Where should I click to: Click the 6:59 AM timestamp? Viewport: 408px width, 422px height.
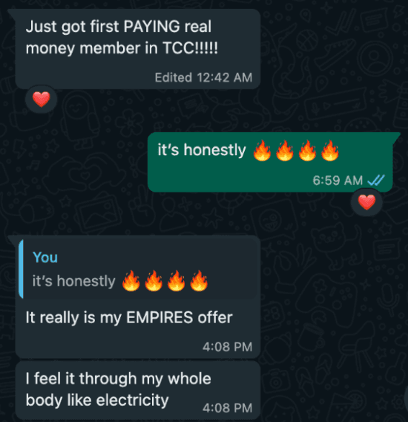point(338,181)
